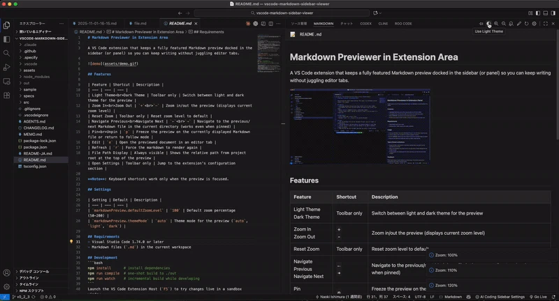559x301 pixels.
Task: Open Run and Debug view
Action: point(6,67)
